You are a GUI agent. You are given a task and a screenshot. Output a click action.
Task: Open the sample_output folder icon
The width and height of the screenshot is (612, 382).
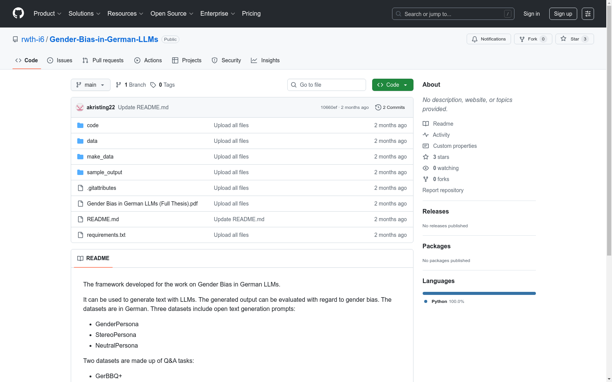pos(80,172)
